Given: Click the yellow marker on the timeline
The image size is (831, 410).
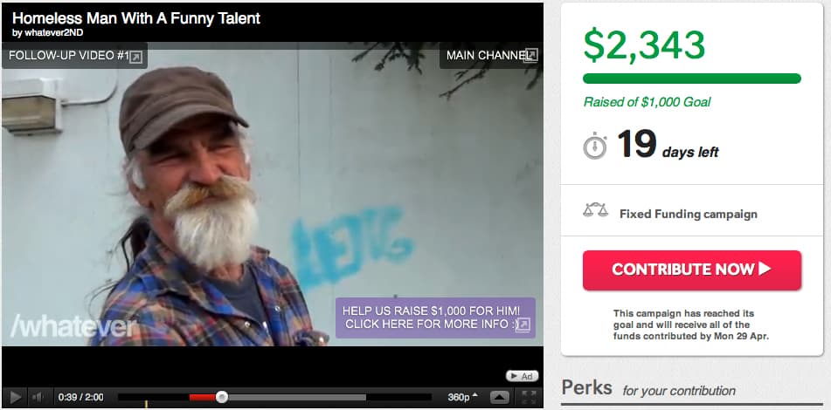Looking at the screenshot, I should coord(146,404).
